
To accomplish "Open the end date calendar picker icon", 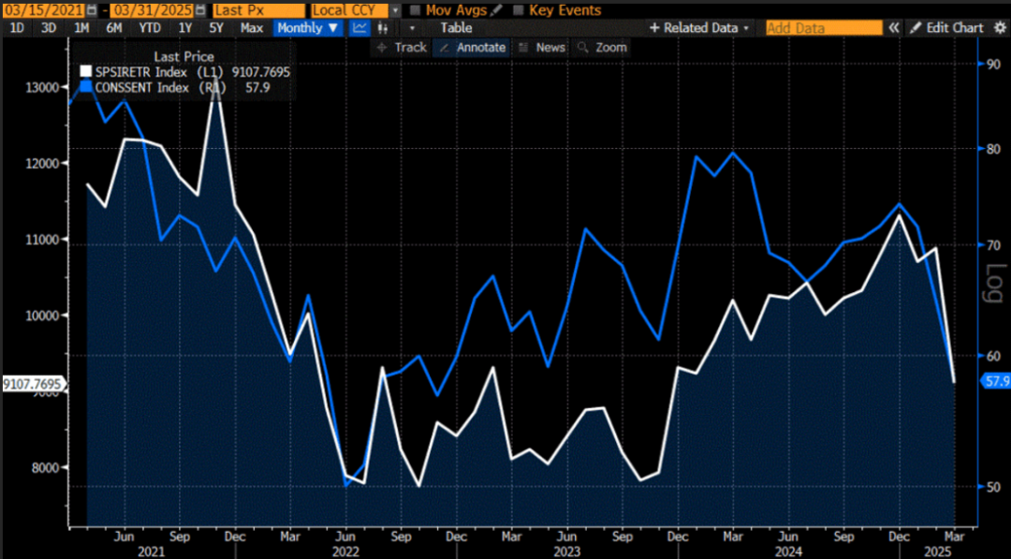I will pyautogui.click(x=201, y=11).
